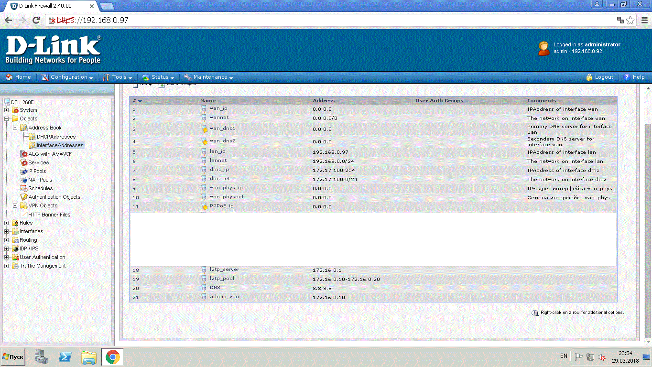This screenshot has width=652, height=367.
Task: Click the address icon beside wan_ip
Action: [x=204, y=108]
